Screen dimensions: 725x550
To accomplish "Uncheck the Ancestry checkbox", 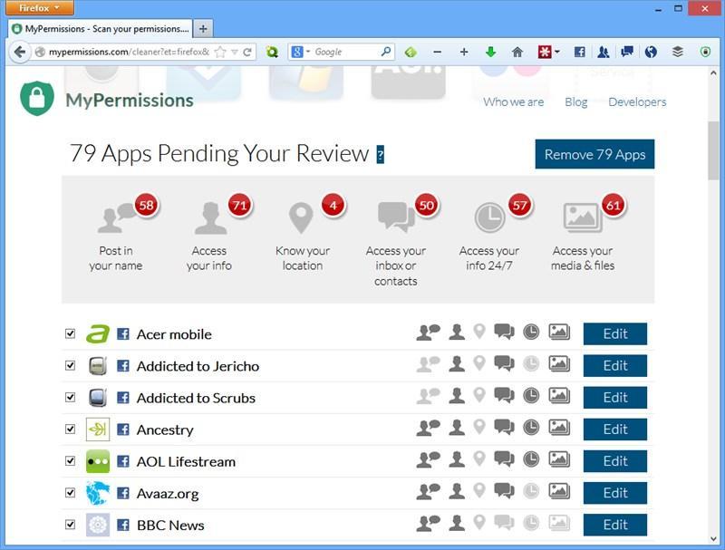I will click(71, 429).
